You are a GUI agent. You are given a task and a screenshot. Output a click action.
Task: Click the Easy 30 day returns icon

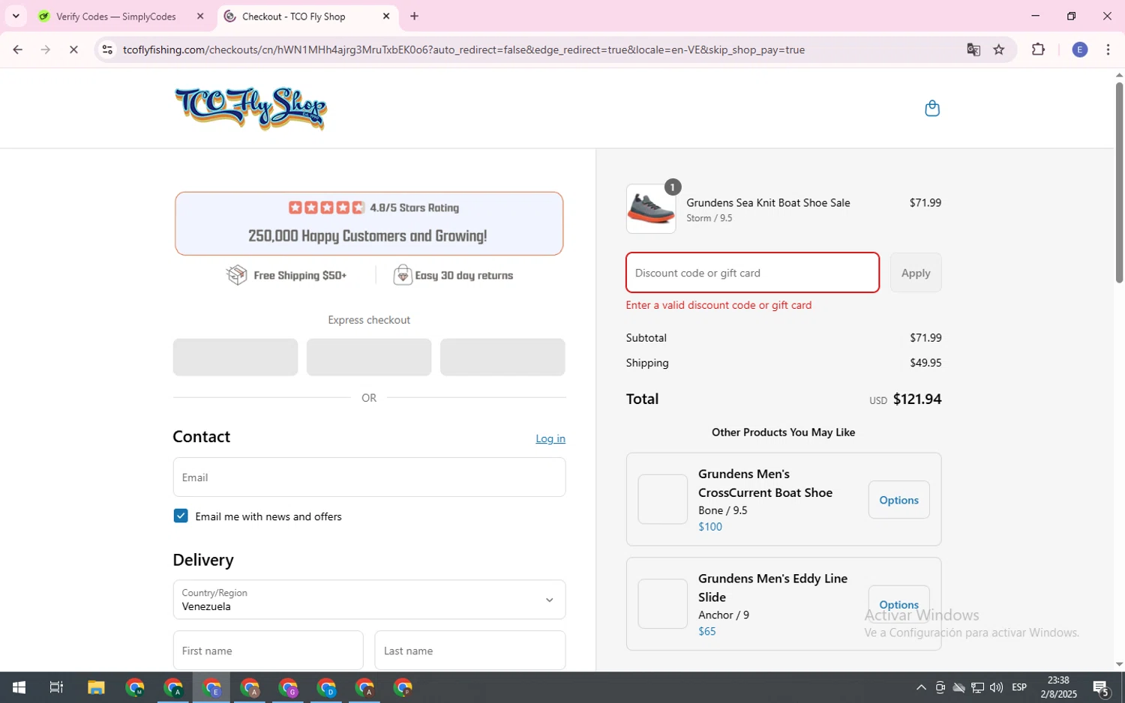403,275
